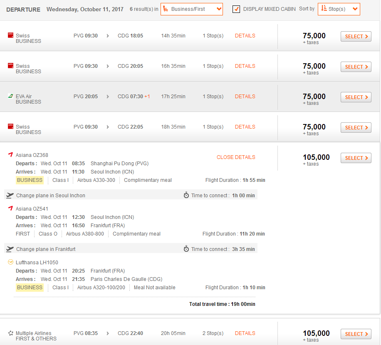This screenshot has width=381, height=345.
Task: Click the 'Wednesday, October 11, 2017' departure date
Action: tap(85, 10)
